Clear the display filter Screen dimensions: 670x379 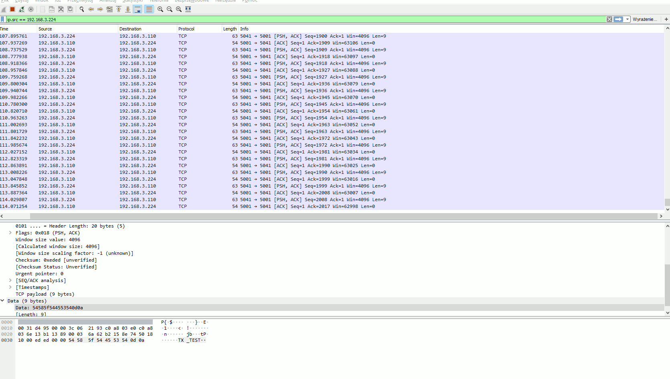click(x=609, y=19)
